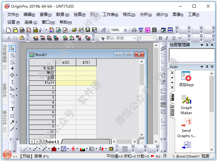The height and width of the screenshot is (161, 217).
Task: Close the Apps panel
Action: pyautogui.click(x=212, y=67)
